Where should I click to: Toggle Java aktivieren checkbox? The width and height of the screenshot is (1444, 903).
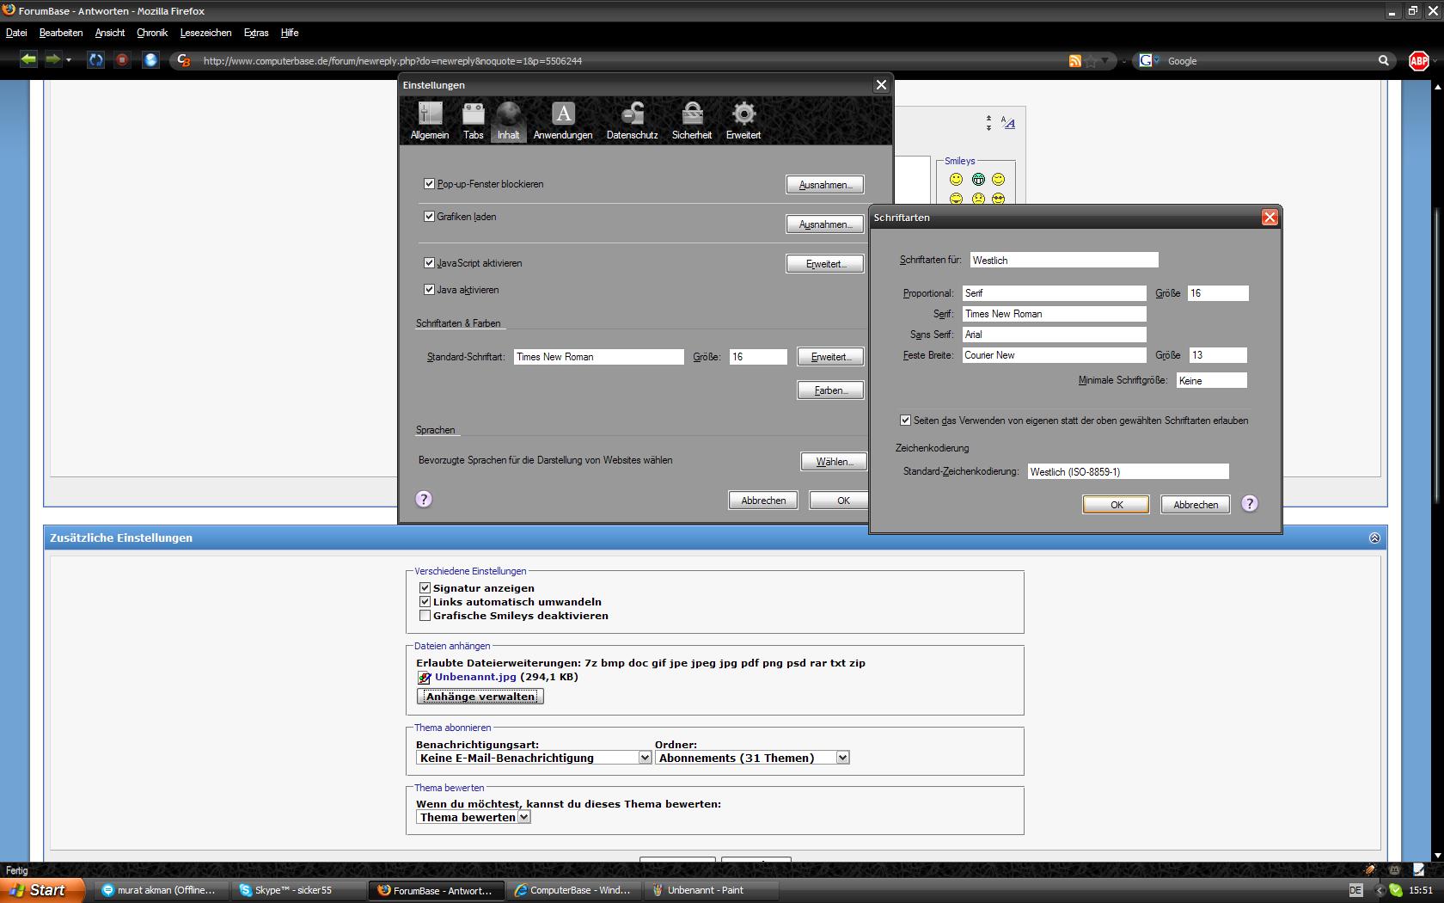tap(429, 289)
